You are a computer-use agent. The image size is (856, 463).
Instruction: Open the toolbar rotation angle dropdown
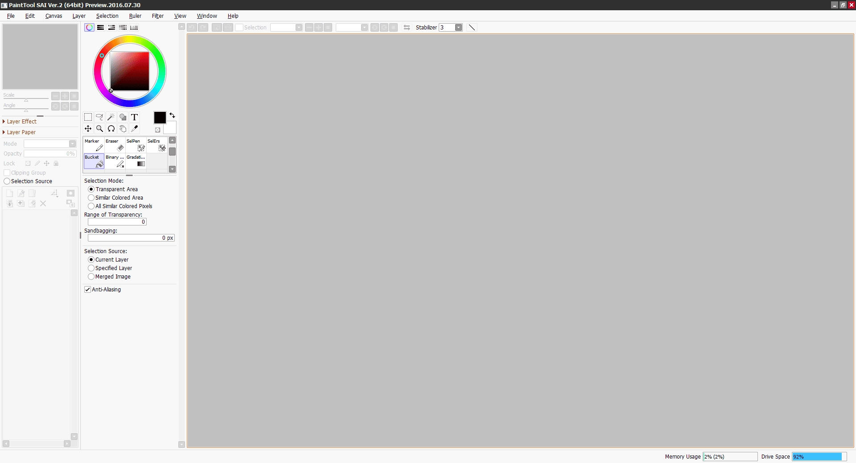[x=364, y=28]
